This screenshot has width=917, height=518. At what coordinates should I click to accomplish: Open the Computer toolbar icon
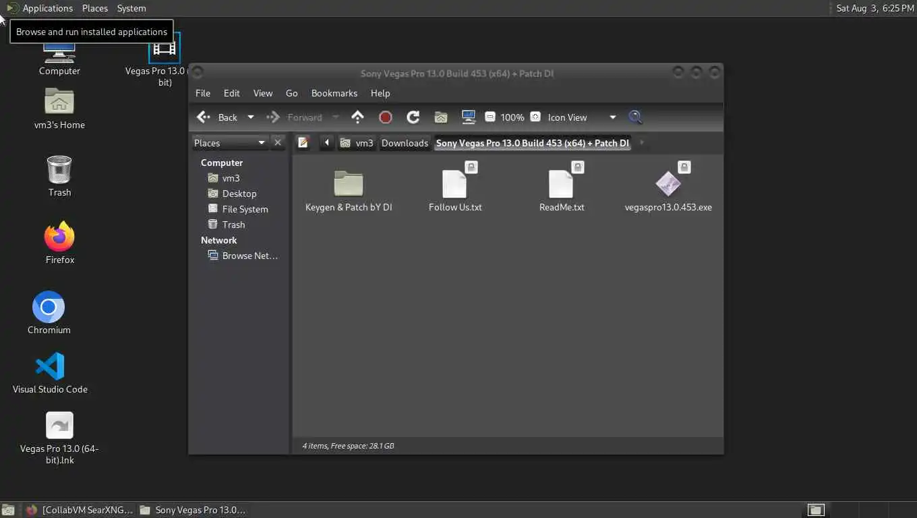pos(469,117)
